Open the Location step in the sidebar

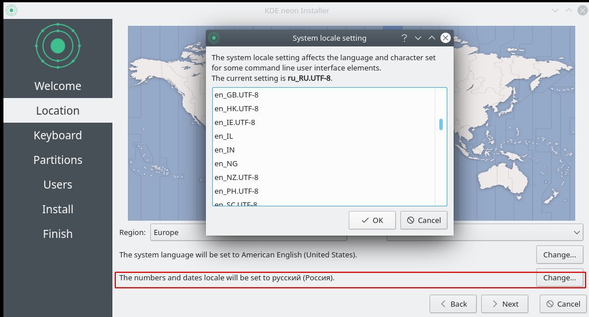[x=58, y=111]
